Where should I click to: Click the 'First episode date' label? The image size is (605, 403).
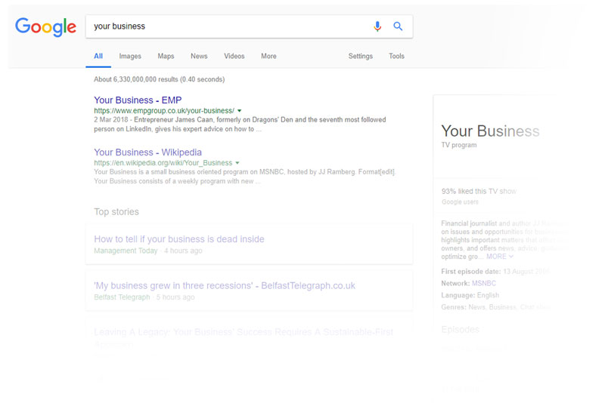click(470, 272)
